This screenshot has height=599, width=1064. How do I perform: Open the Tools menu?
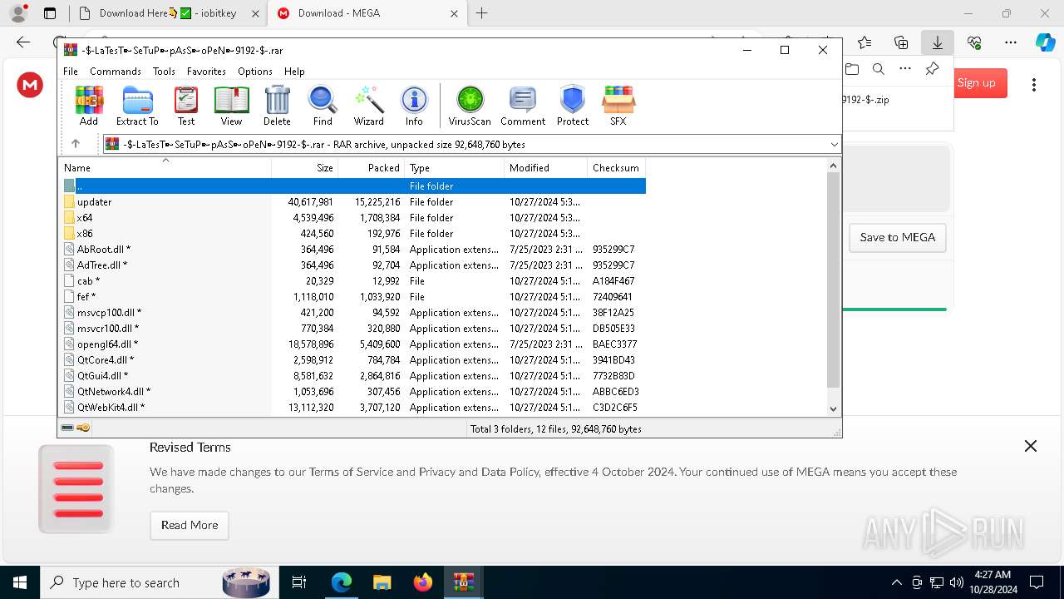point(164,72)
